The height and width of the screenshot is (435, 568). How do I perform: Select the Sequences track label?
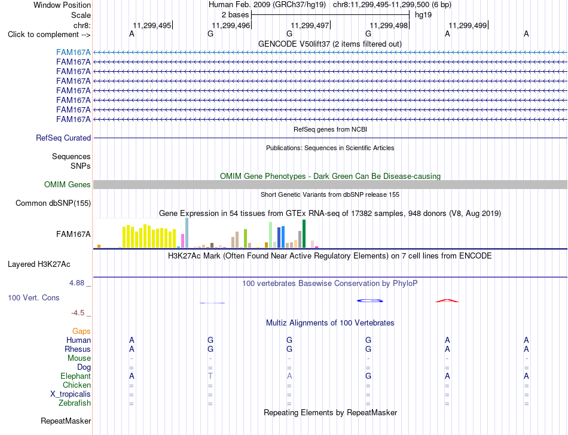click(x=71, y=156)
